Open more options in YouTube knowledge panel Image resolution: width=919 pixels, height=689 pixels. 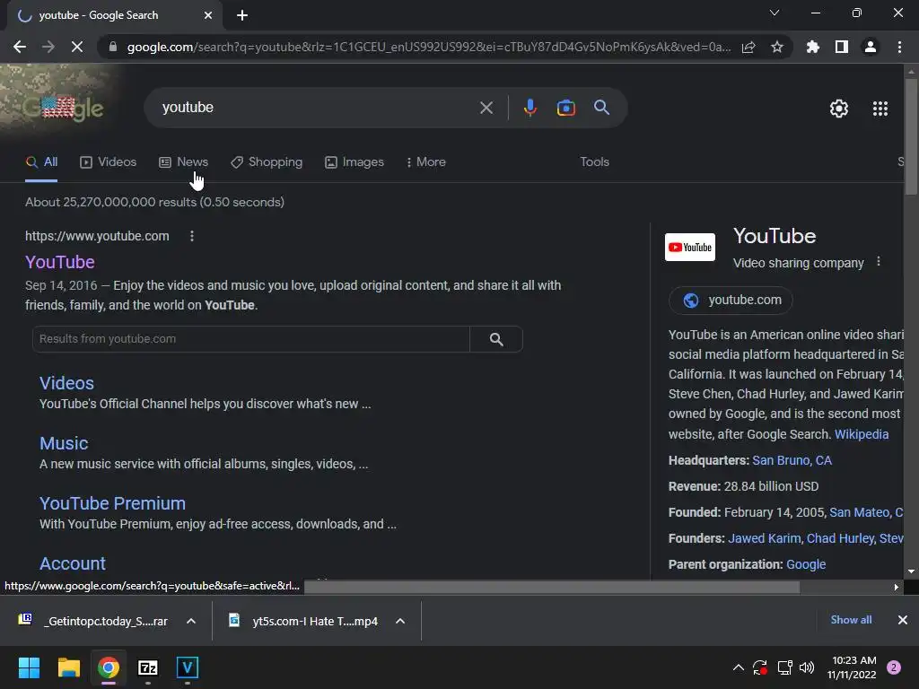tap(879, 262)
